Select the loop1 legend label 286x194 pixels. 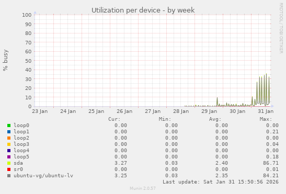(x=21, y=132)
